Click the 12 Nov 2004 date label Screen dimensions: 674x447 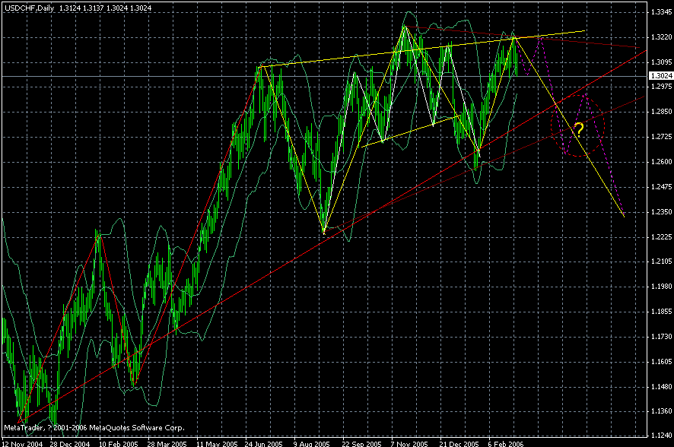[22, 443]
